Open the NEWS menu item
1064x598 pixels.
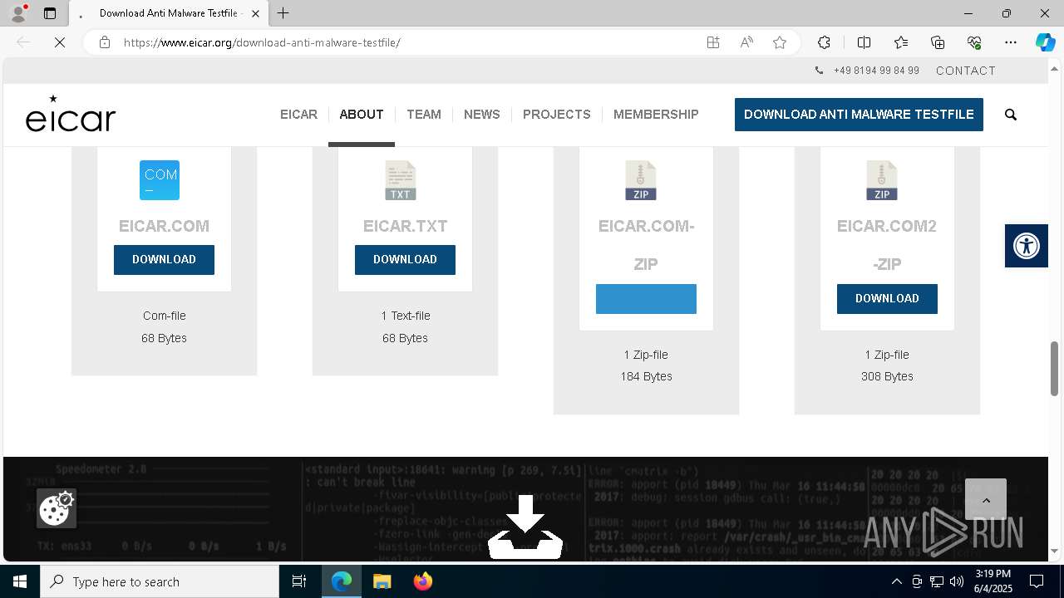coord(482,115)
